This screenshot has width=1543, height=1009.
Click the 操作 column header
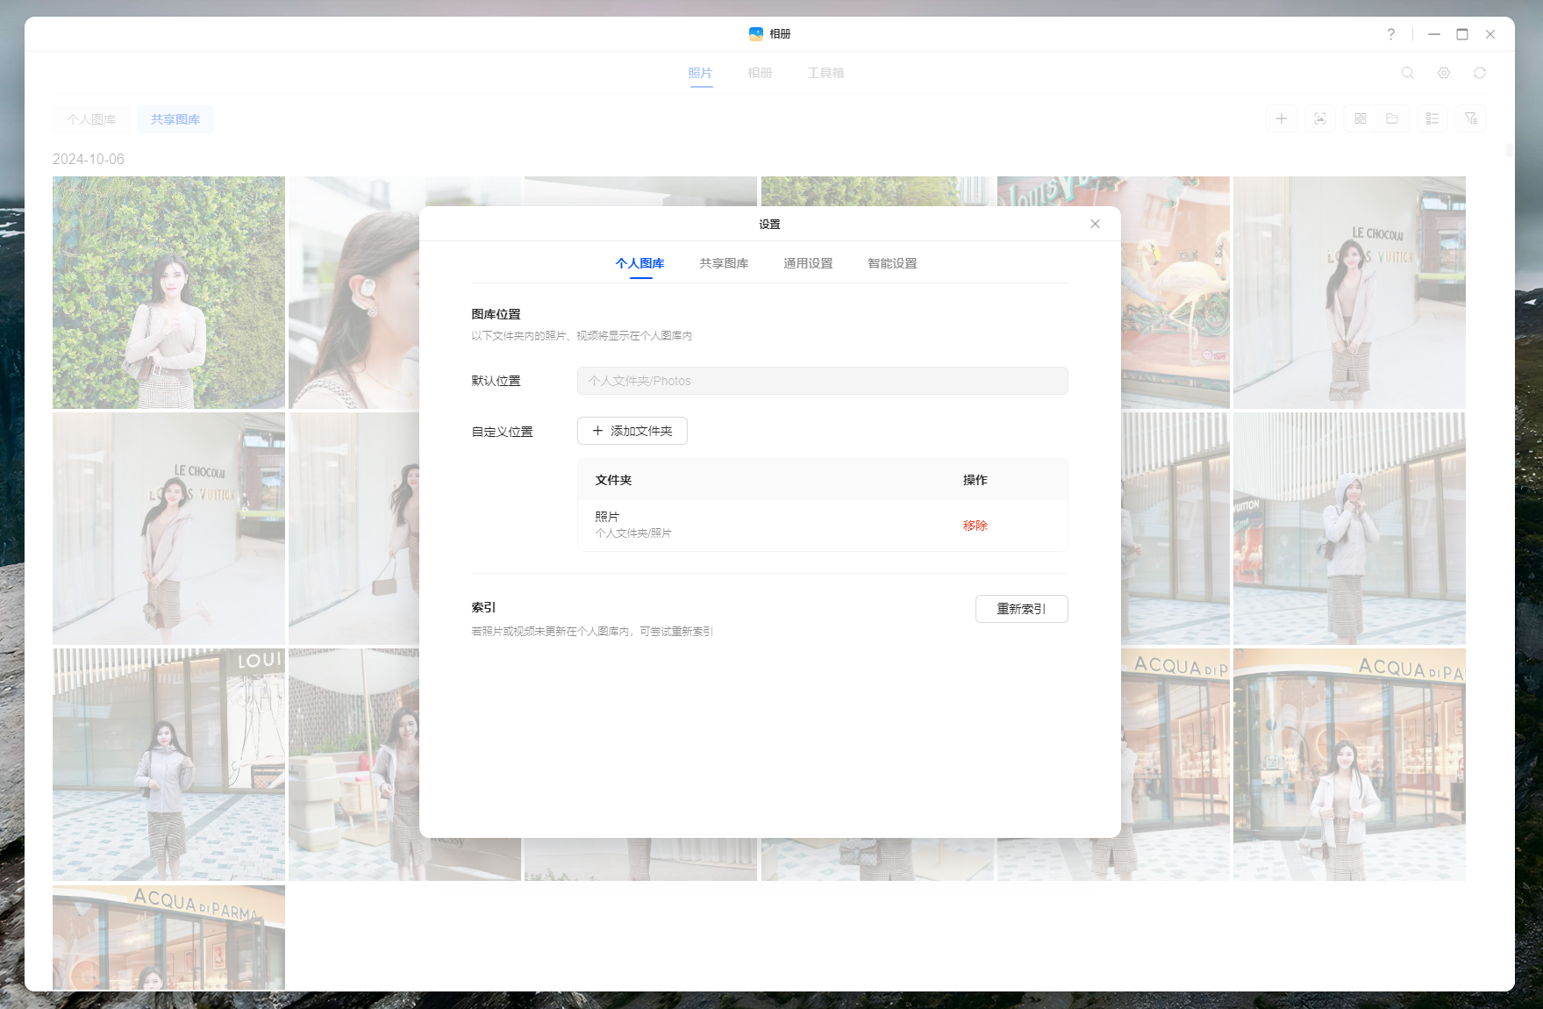click(x=975, y=480)
